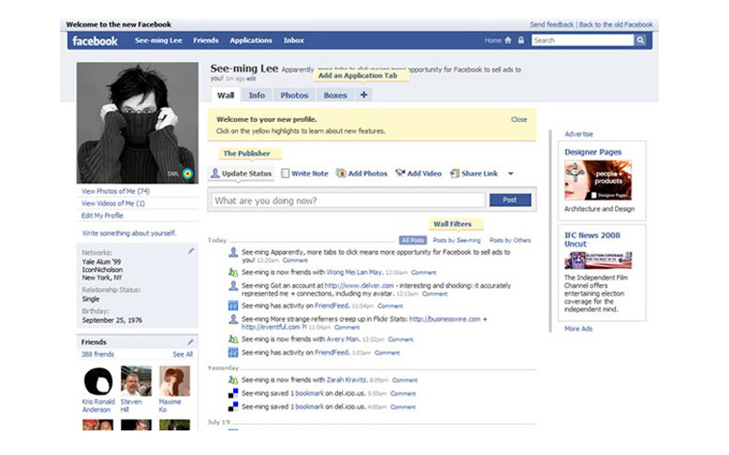Click the plus icon to add a tab
Image resolution: width=729 pixels, height=455 pixels.
[364, 95]
